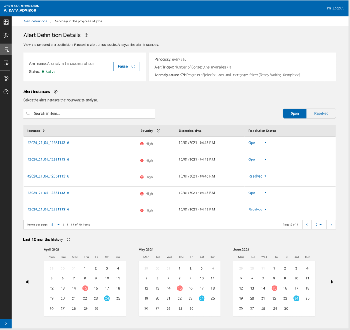350x330 pixels.
Task: Open the page number dropdown in pagination
Action: 319,225
